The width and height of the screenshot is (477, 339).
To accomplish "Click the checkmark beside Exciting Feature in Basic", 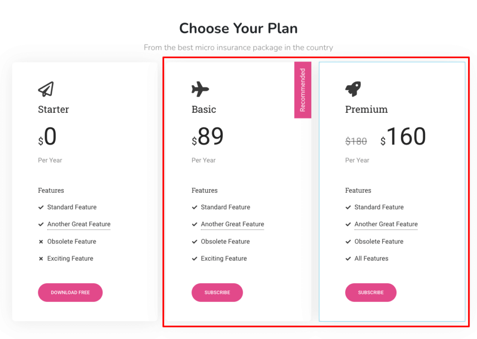I will pos(194,258).
